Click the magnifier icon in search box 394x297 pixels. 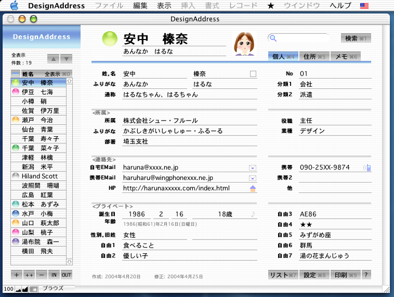[x=273, y=38]
